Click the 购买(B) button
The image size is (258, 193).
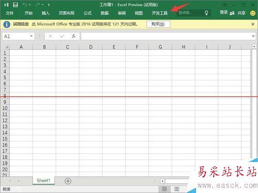click(158, 24)
